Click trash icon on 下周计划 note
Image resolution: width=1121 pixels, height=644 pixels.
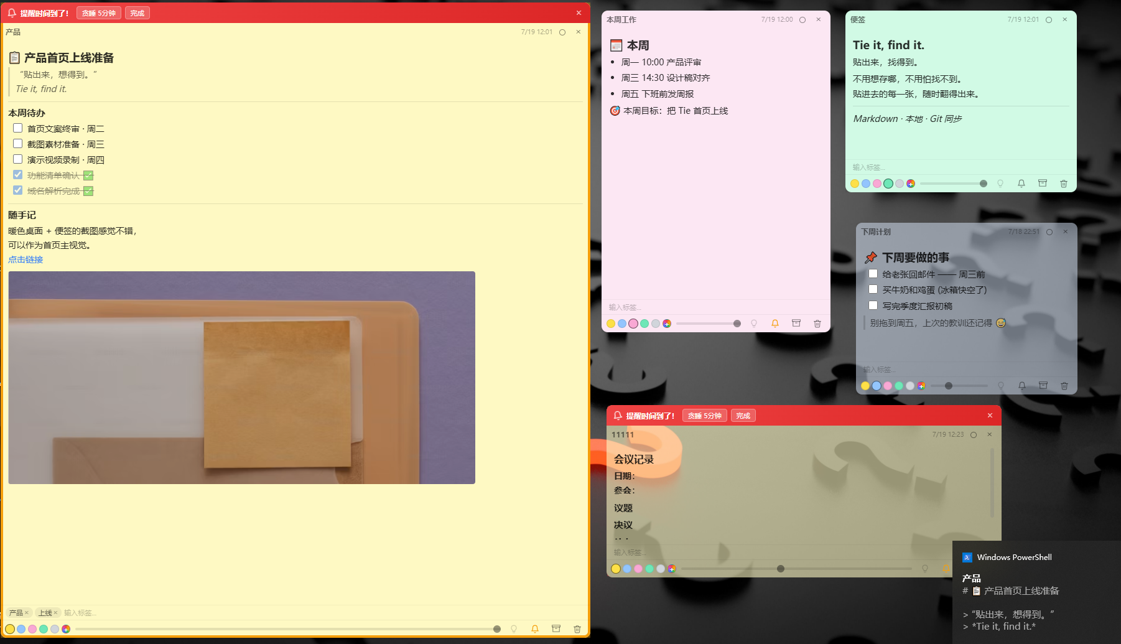(1064, 386)
